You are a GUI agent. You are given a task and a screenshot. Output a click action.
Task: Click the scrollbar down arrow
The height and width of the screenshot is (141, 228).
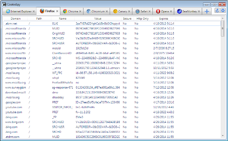coord(223,136)
